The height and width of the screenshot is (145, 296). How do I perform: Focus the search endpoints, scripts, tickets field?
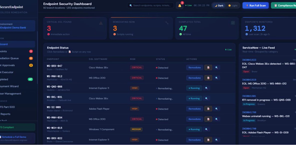(x=151, y=5)
